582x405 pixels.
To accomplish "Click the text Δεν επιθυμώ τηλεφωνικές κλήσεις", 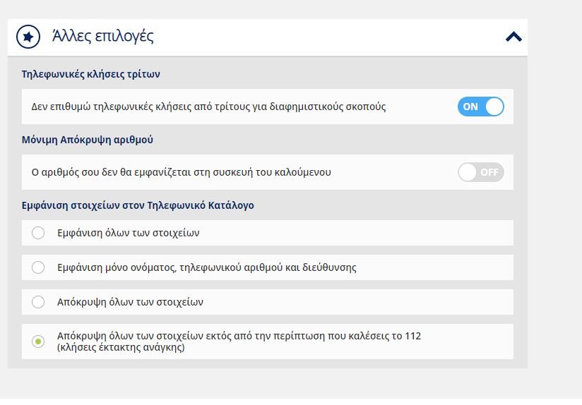I will 93,107.
